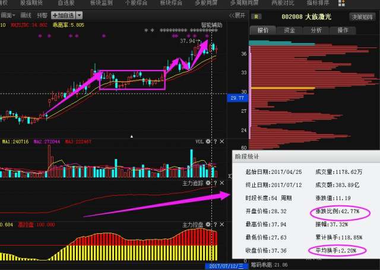This screenshot has width=380, height=270.
Task: Click the layout grid icon in top bar
Action: [x=341, y=3]
